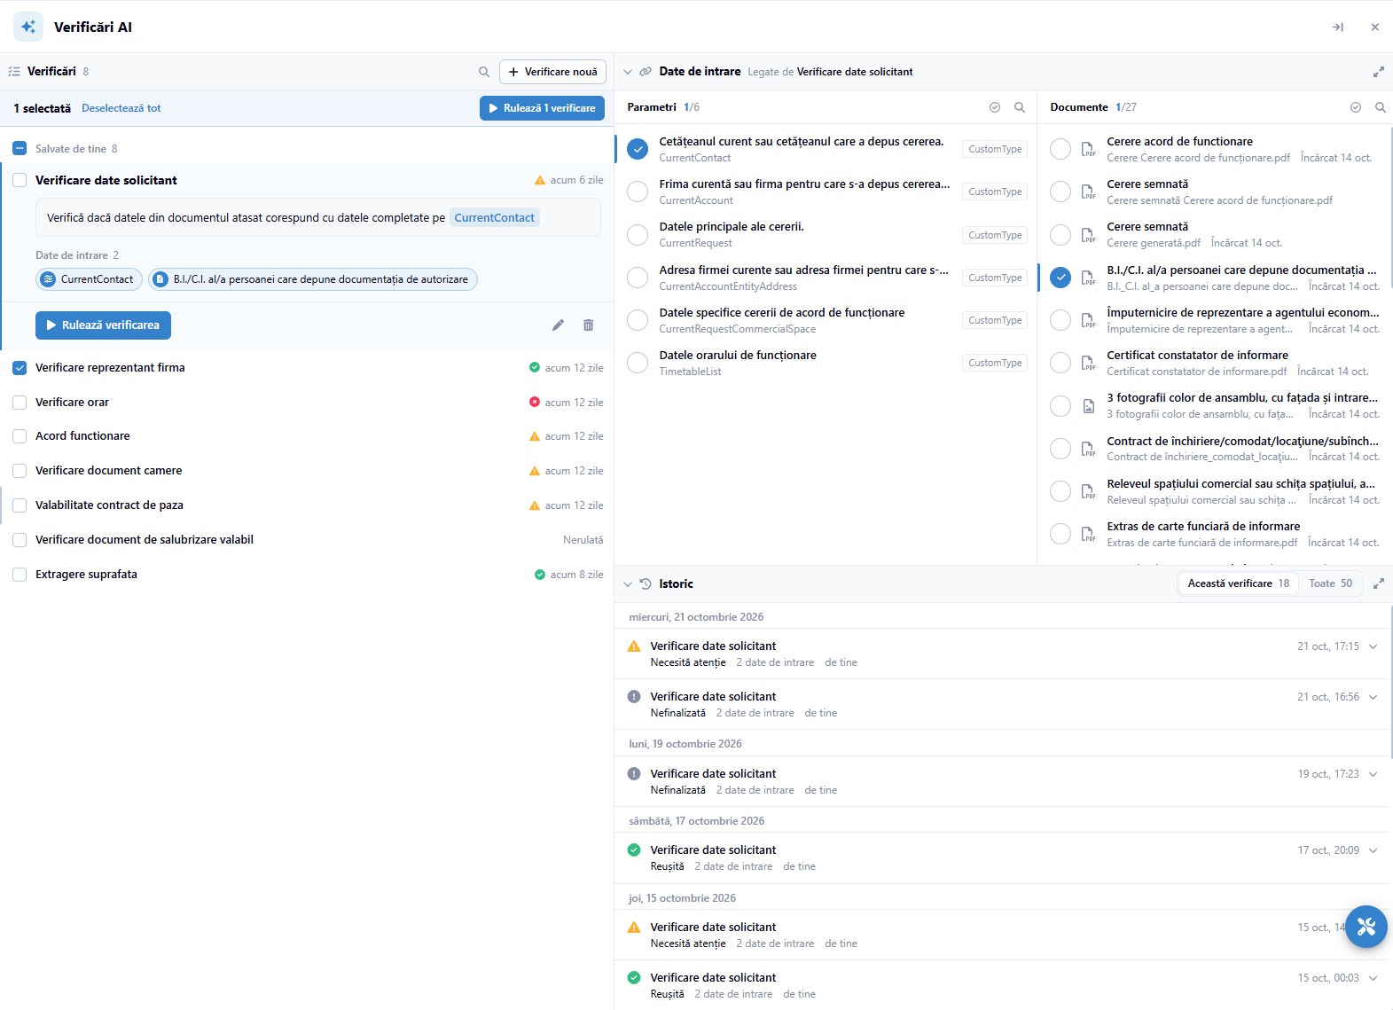
Task: Click the CurrentContact tag in description text
Action: tap(494, 218)
